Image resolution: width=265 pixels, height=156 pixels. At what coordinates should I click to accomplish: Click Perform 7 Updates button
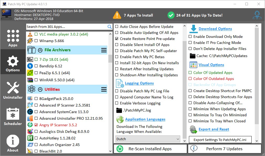[x=225, y=149]
